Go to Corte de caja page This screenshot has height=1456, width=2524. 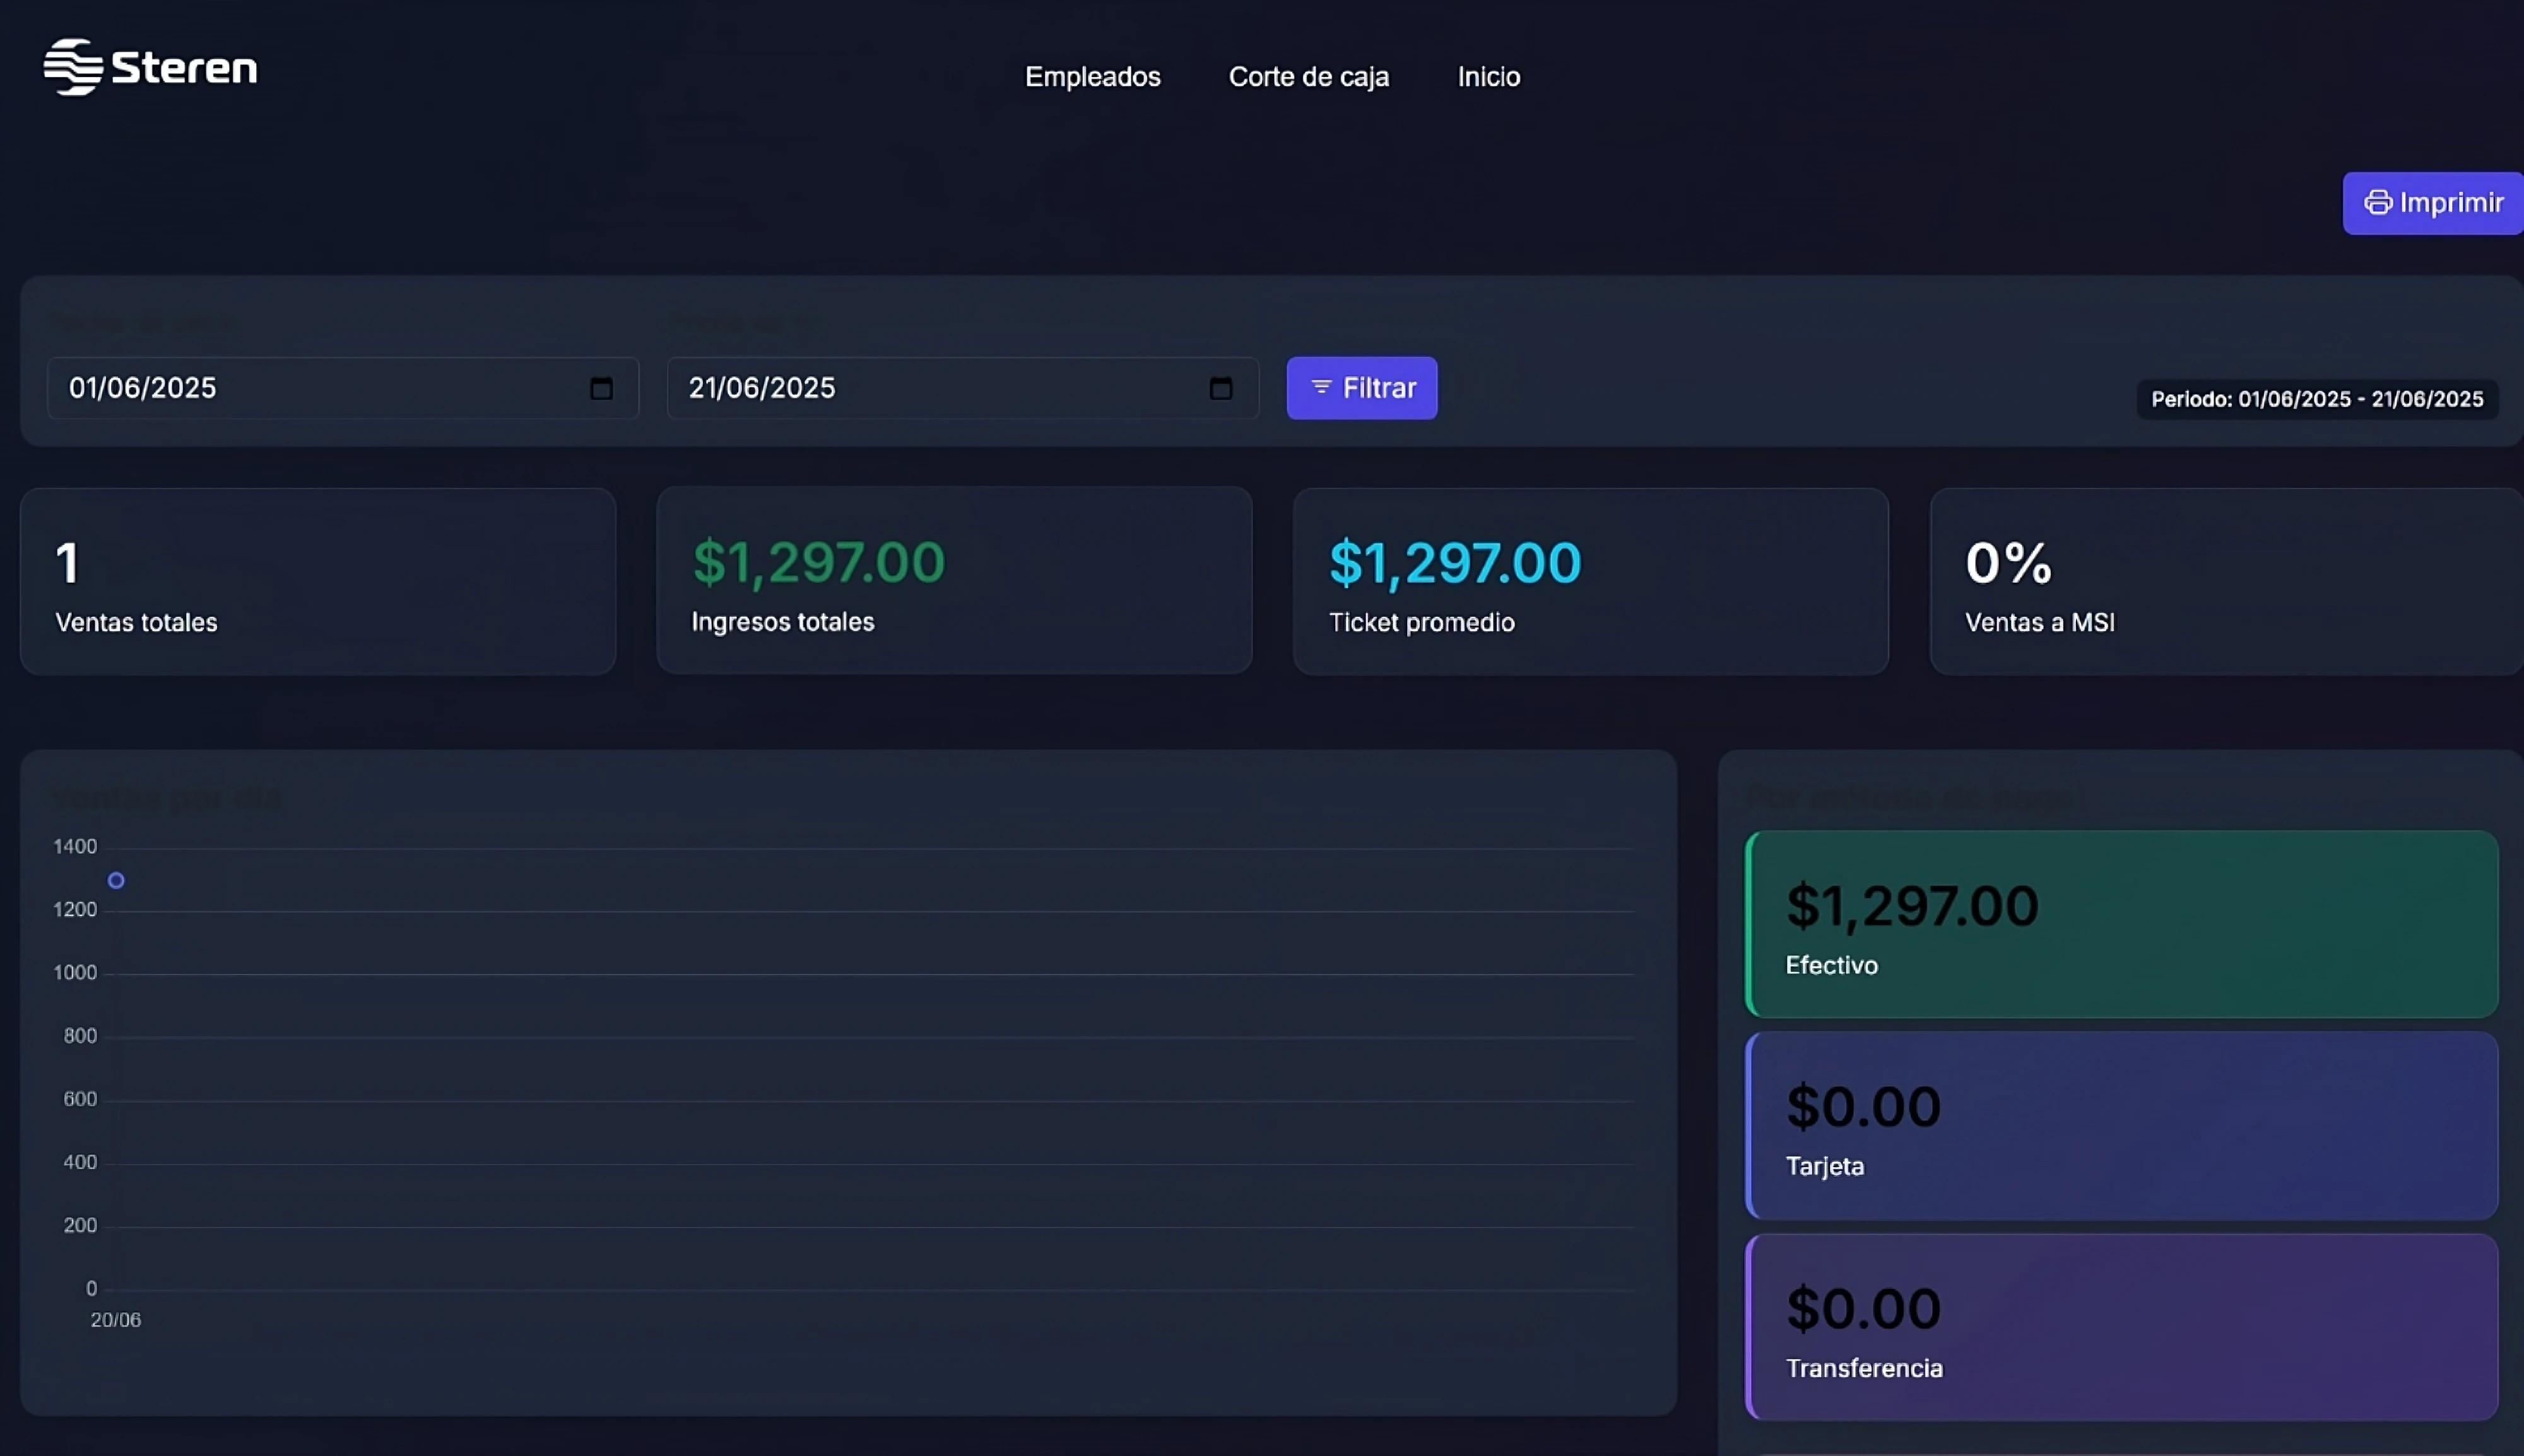pos(1309,77)
